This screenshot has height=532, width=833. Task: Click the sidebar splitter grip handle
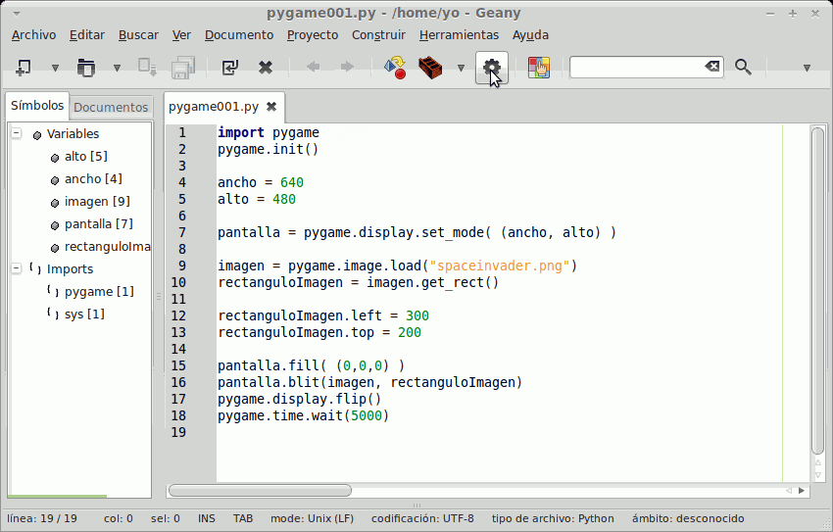point(159,296)
